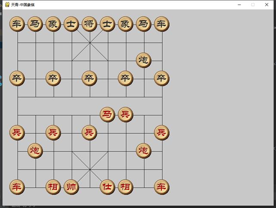Click black advisor 士 left of the general

pyautogui.click(x=71, y=24)
